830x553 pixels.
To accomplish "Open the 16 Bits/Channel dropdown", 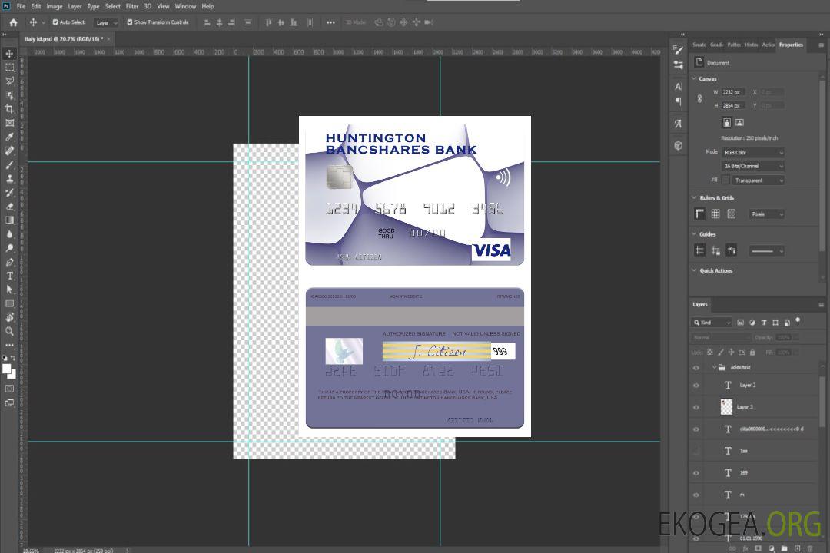I will pos(752,166).
